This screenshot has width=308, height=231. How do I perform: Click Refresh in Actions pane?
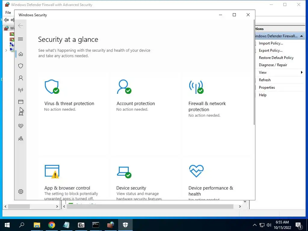tap(265, 80)
